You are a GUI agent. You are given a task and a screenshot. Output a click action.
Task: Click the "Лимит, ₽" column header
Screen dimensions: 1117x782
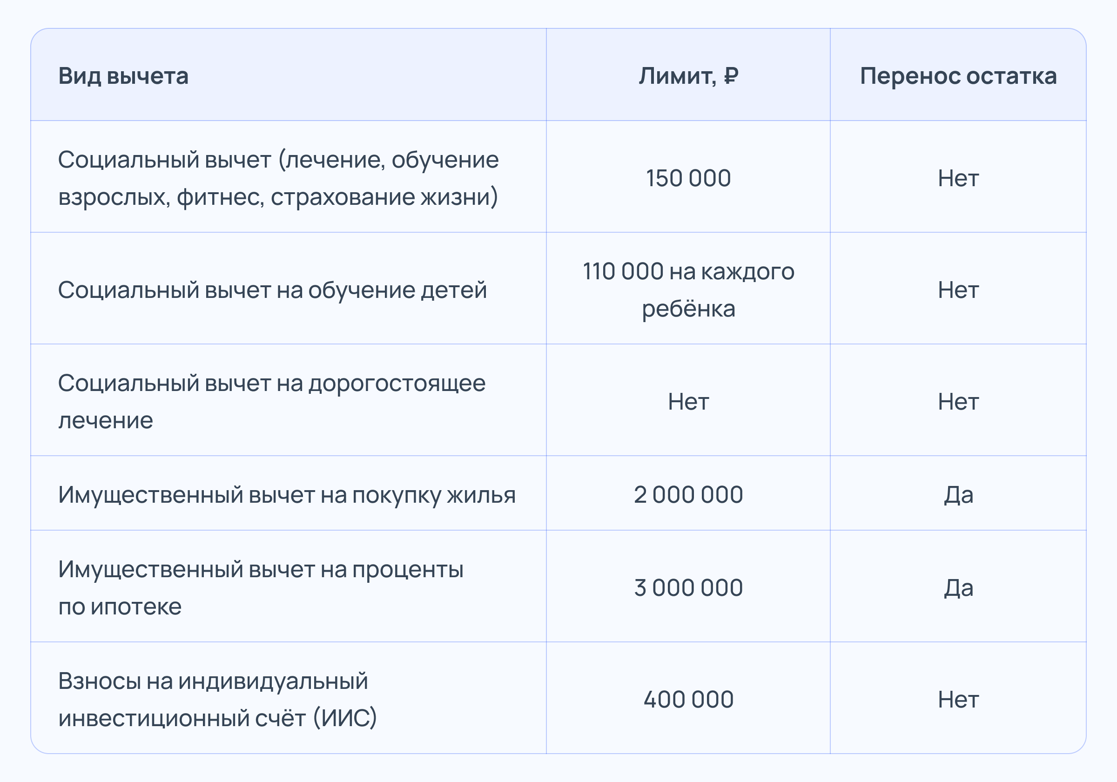click(x=688, y=76)
